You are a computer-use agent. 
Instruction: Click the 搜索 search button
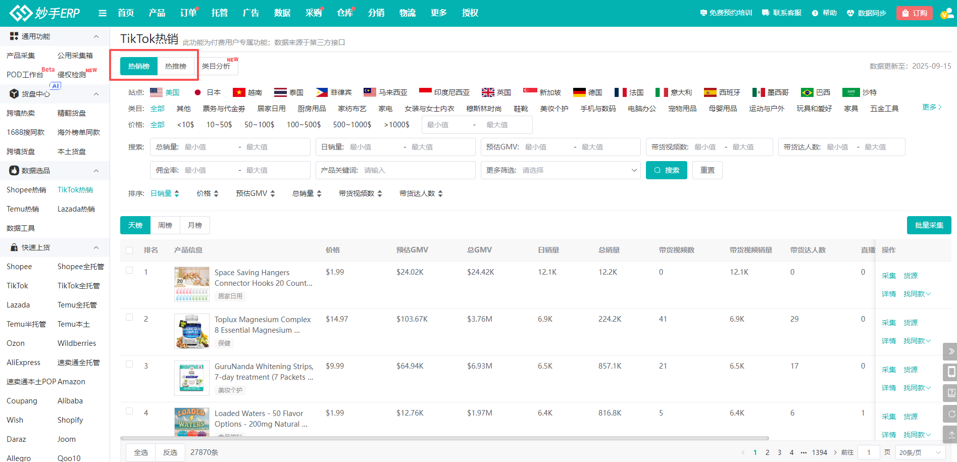667,170
